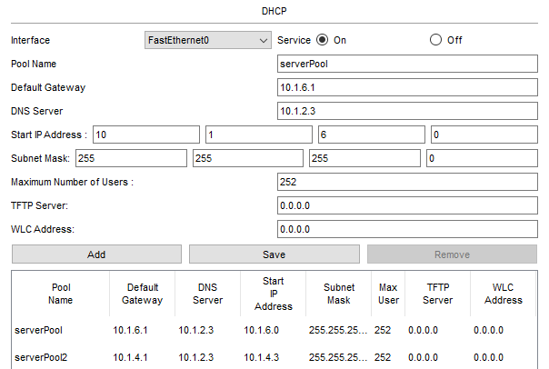This screenshot has height=369, width=549.
Task: Click the WLC Address column header
Action: 504,294
